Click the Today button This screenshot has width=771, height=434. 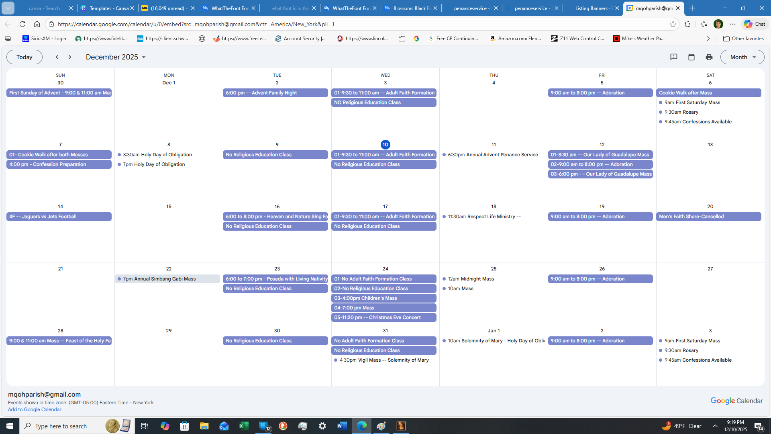(24, 57)
